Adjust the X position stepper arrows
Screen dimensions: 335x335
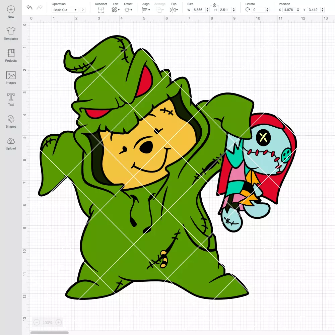pyautogui.click(x=298, y=10)
